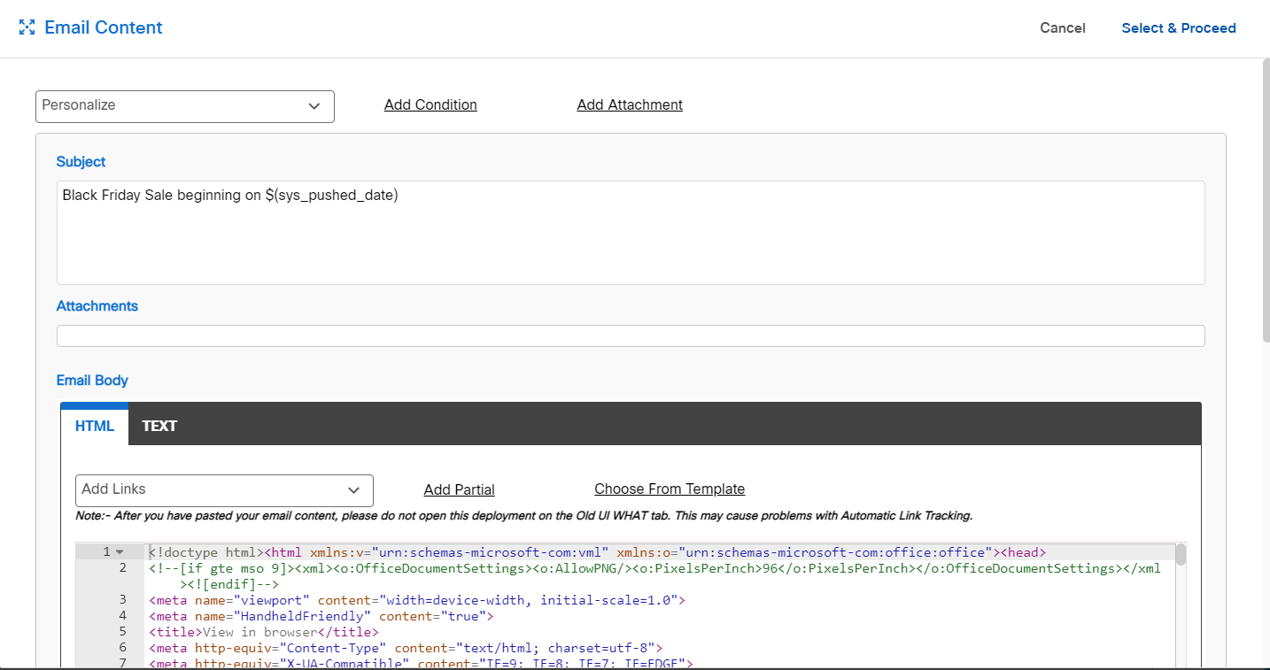The height and width of the screenshot is (670, 1270).
Task: Click the Add Attachment link
Action: (x=630, y=104)
